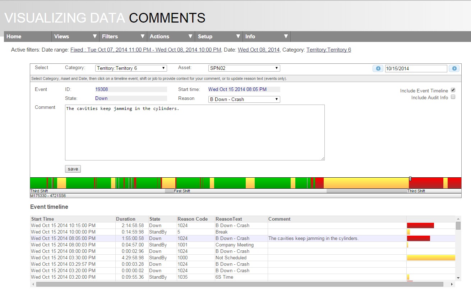Click the Info menu arrow icon
This screenshot has height=293, width=471.
point(286,36)
